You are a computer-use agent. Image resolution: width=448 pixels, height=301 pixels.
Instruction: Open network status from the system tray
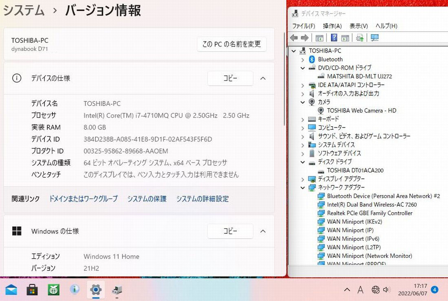[375, 290]
